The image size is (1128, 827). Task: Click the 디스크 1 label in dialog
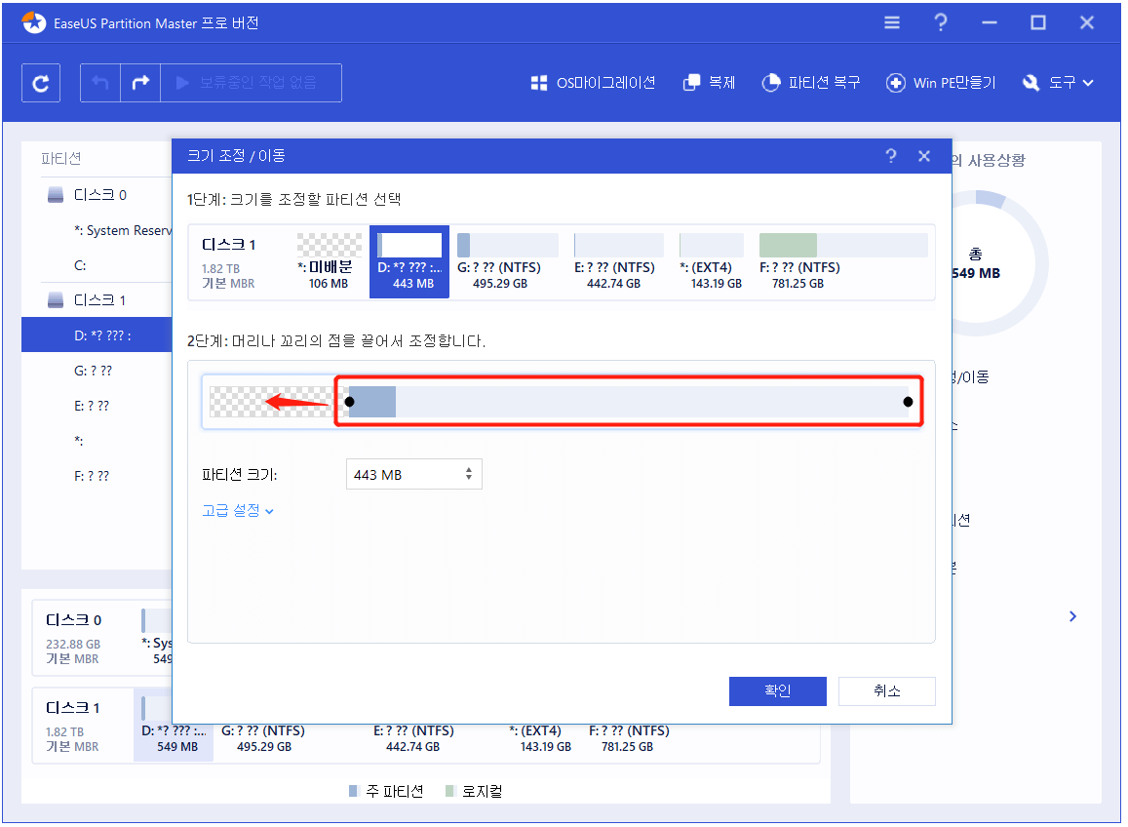coord(228,245)
